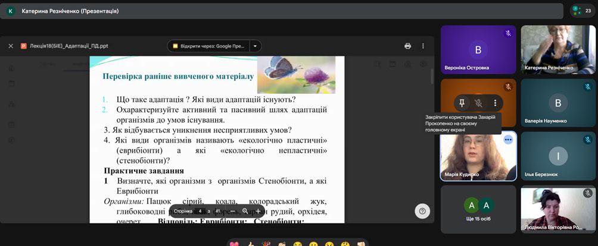
Task: Click the B avatar on Валерія Науменко tile
Action: [x=558, y=103]
